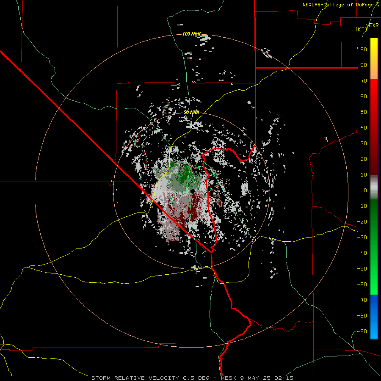Click the gray zero band of color bar

pyautogui.click(x=374, y=188)
